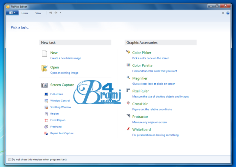236x167 pixels.
Task: Switch to the View tab
Action: 38,13
